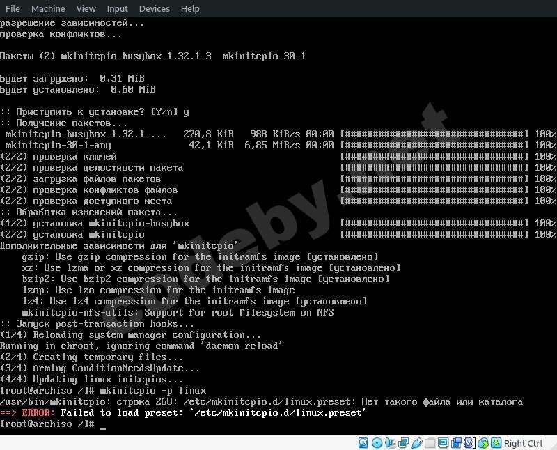The width and height of the screenshot is (557, 450).
Task: Click the 'bzip2: Use bzip2 compression' line
Action: pyautogui.click(x=205, y=279)
